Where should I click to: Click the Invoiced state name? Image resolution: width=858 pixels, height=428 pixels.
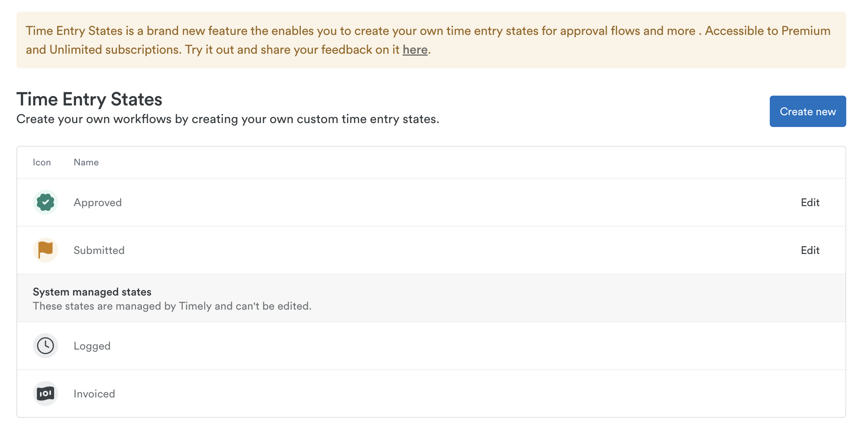[94, 394]
